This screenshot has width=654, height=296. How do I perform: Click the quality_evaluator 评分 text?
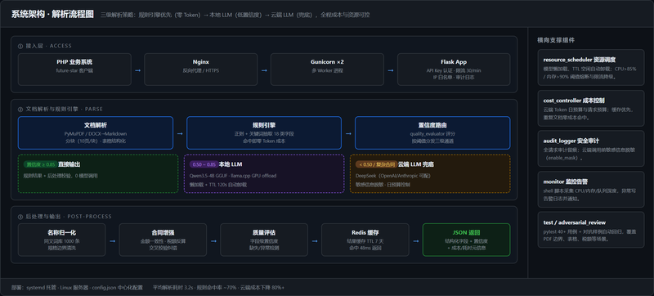click(432, 134)
